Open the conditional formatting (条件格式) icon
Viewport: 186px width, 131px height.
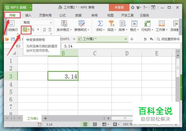pos(64,23)
